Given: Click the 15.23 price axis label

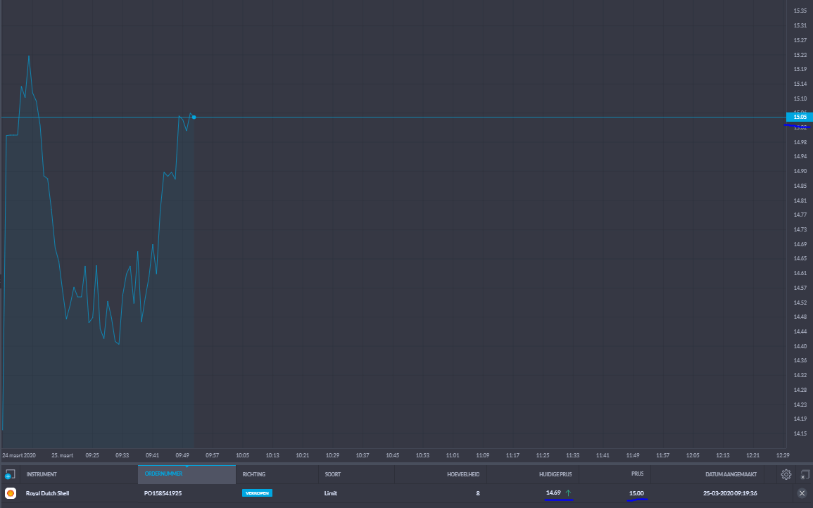Looking at the screenshot, I should (x=800, y=55).
